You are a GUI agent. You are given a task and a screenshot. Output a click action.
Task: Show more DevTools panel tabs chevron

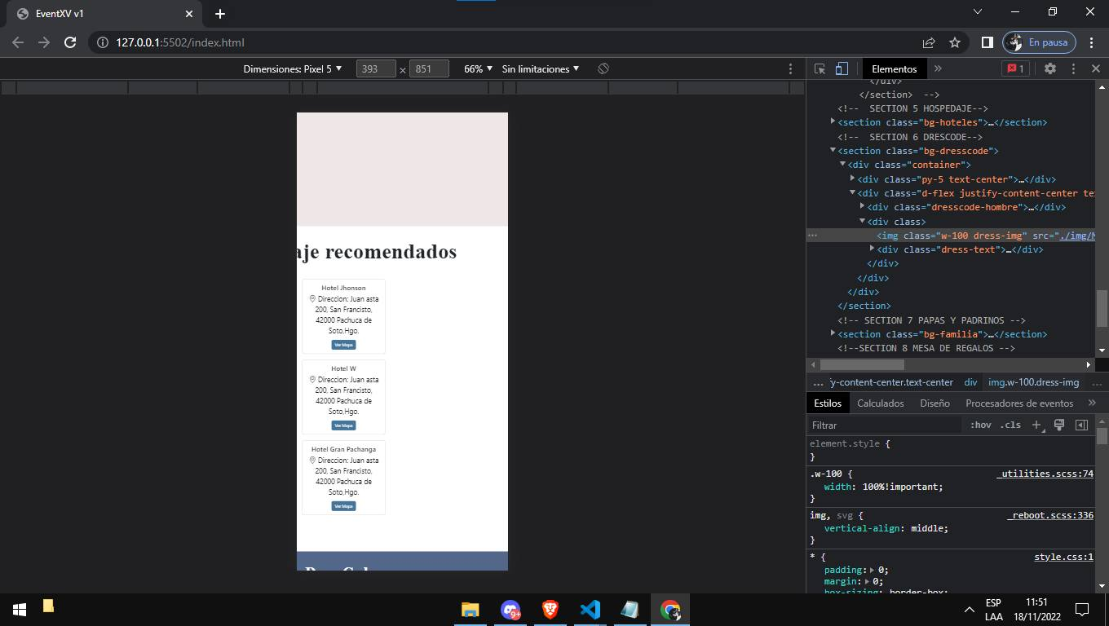pos(938,69)
